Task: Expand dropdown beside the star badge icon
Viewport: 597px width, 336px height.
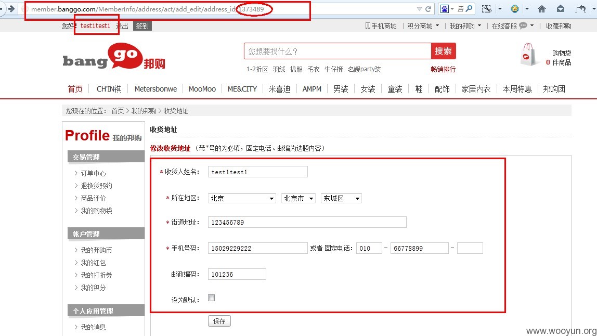Action: tap(527, 9)
